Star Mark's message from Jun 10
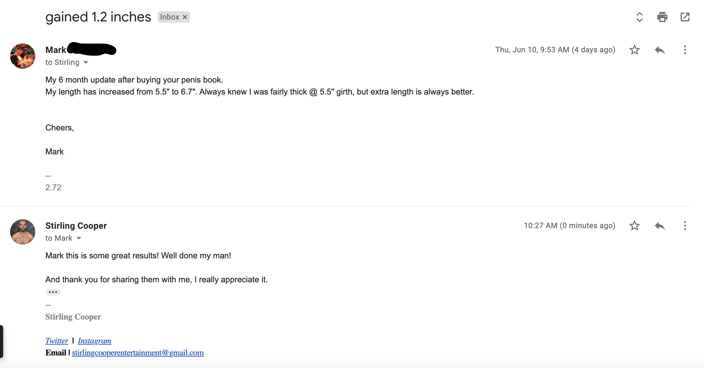This screenshot has height=368, width=704. click(x=634, y=50)
